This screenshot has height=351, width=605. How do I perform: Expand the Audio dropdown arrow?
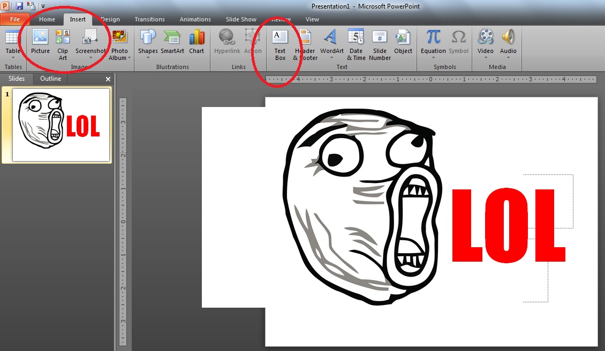508,58
